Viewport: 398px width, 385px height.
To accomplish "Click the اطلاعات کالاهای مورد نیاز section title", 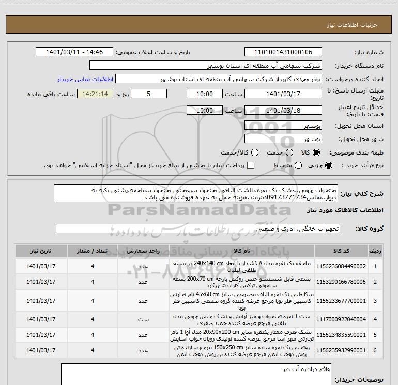I will click(x=345, y=210).
